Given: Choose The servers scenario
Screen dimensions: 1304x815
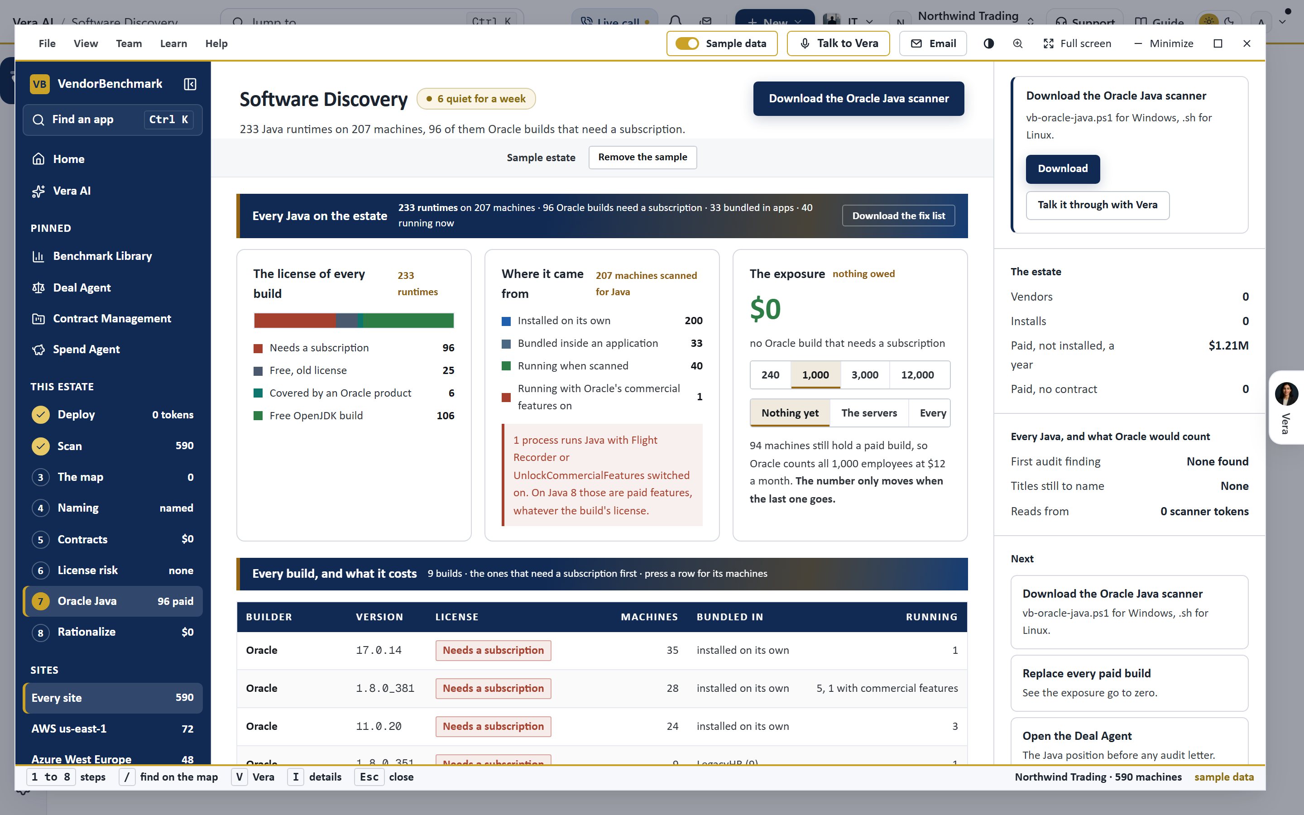Looking at the screenshot, I should pos(868,413).
